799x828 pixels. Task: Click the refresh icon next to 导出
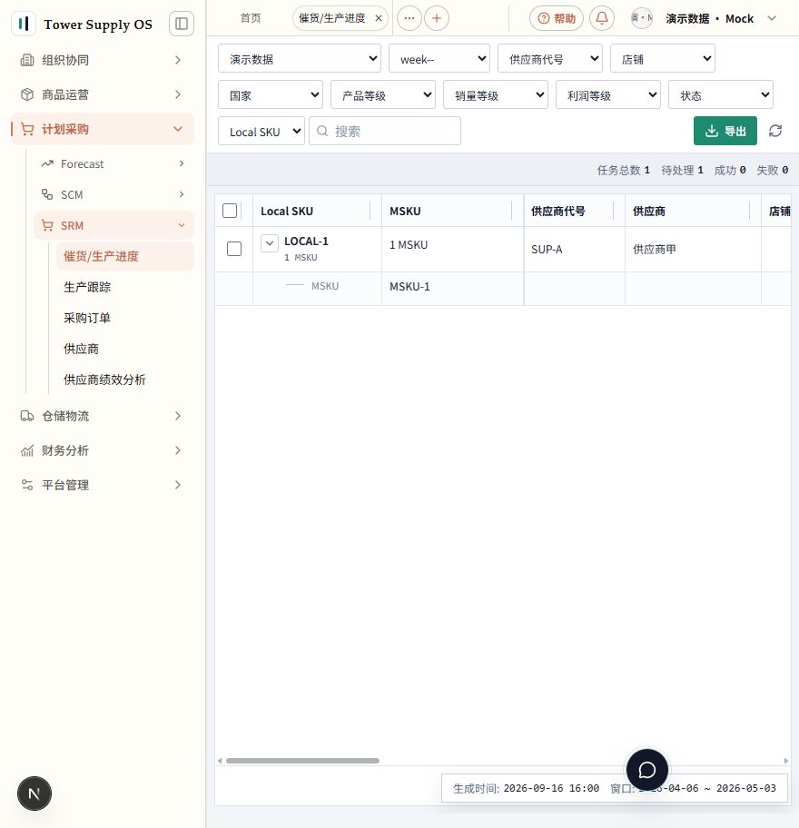click(775, 131)
